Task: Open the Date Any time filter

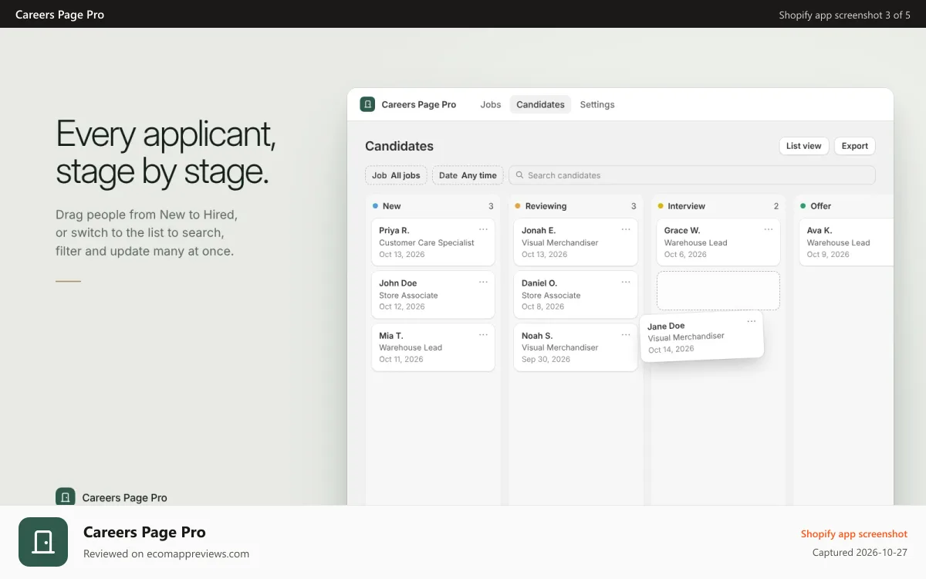Action: (468, 175)
